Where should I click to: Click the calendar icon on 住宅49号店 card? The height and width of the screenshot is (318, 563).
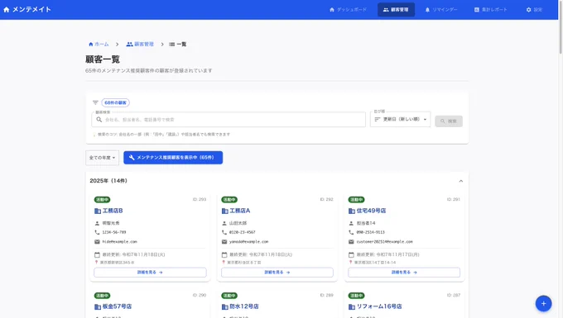pyautogui.click(x=351, y=254)
